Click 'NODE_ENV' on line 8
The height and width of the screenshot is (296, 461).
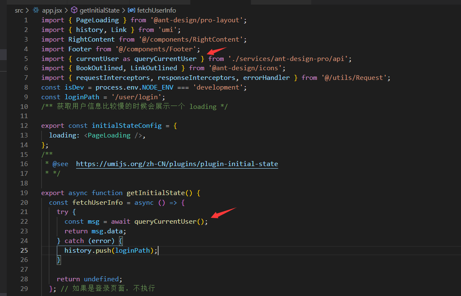[x=158, y=87]
